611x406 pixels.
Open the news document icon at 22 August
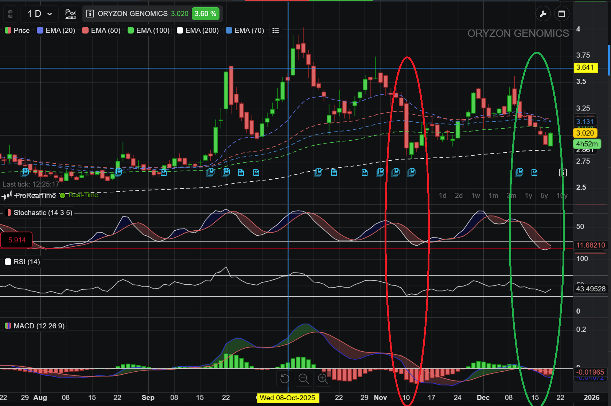coord(118,172)
